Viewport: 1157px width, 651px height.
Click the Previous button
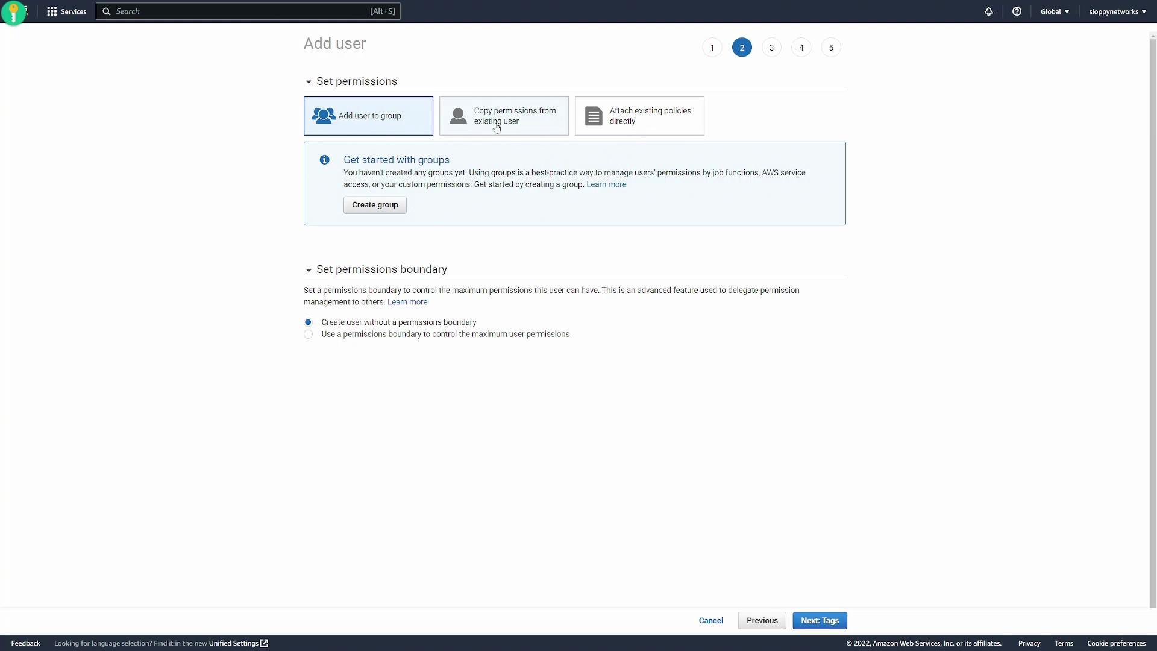[x=762, y=621]
